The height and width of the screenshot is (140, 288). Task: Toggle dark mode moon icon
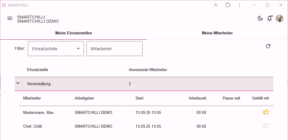point(260,18)
